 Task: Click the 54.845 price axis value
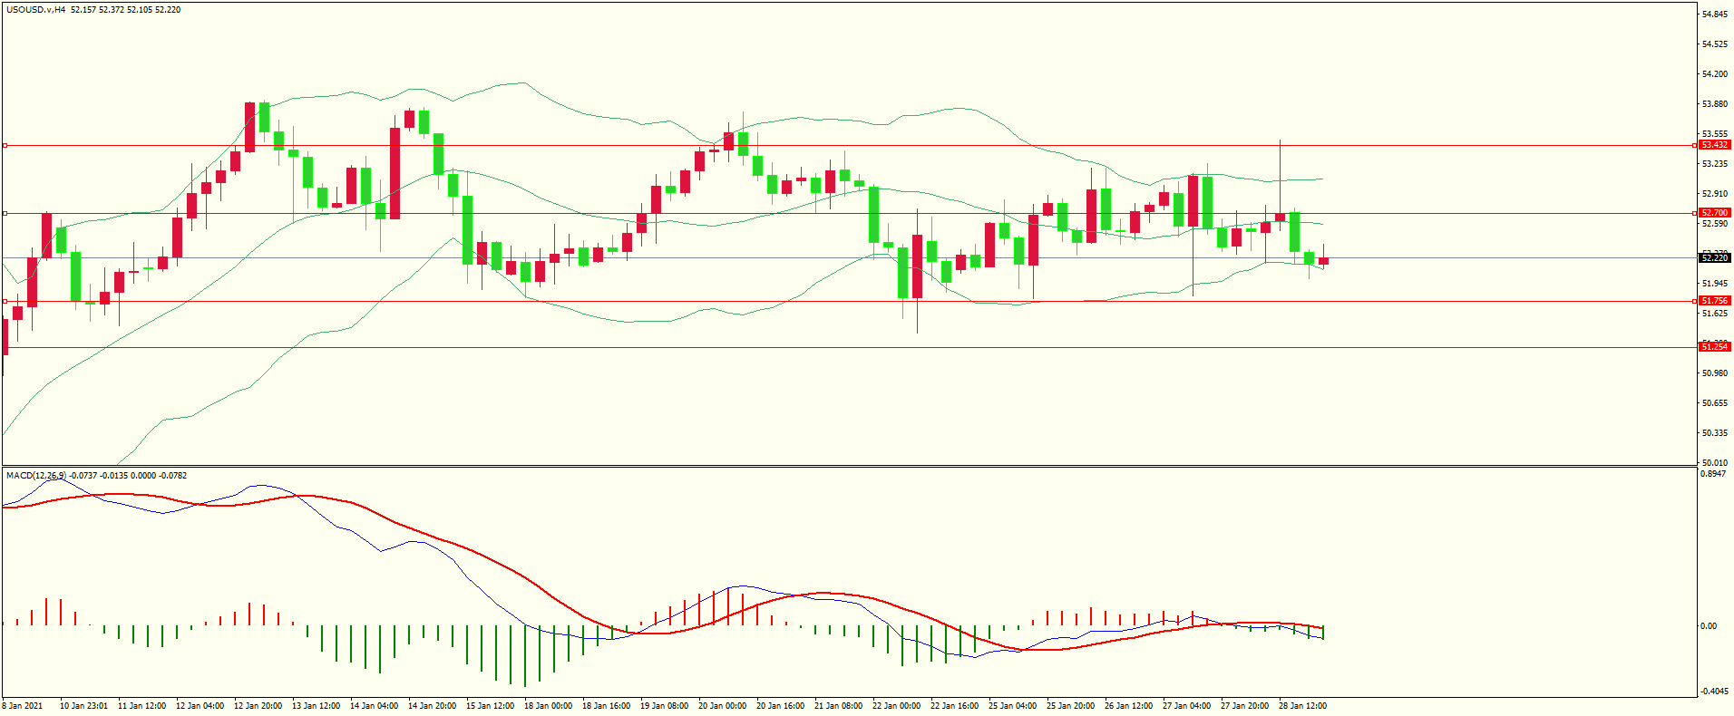coord(1714,15)
